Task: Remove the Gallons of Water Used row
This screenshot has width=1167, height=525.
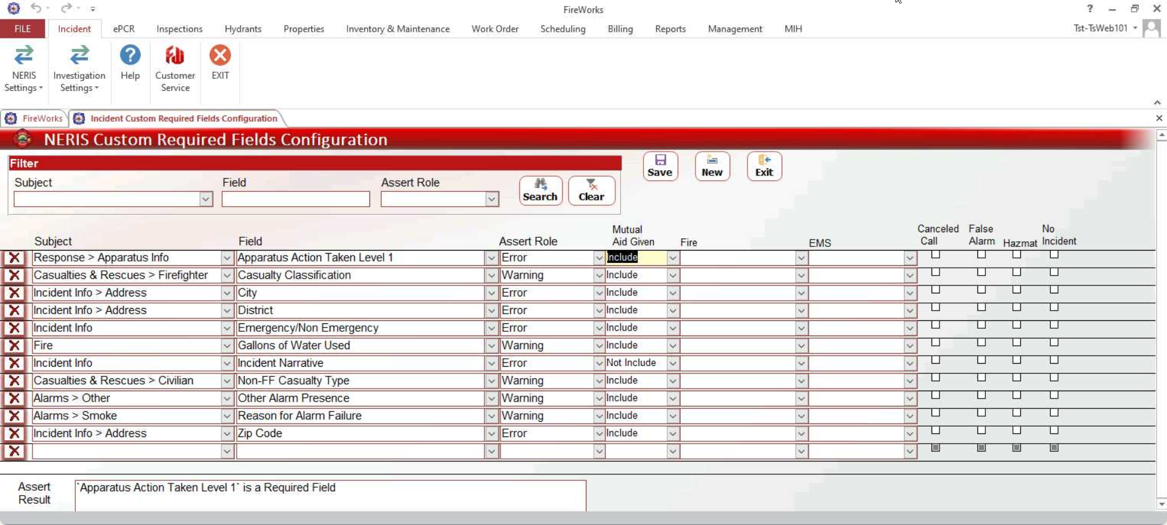Action: [x=14, y=345]
